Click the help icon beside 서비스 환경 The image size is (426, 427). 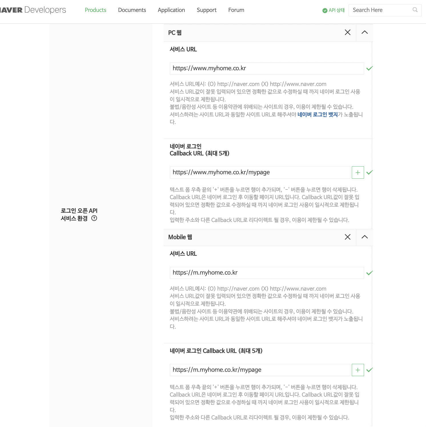[94, 218]
